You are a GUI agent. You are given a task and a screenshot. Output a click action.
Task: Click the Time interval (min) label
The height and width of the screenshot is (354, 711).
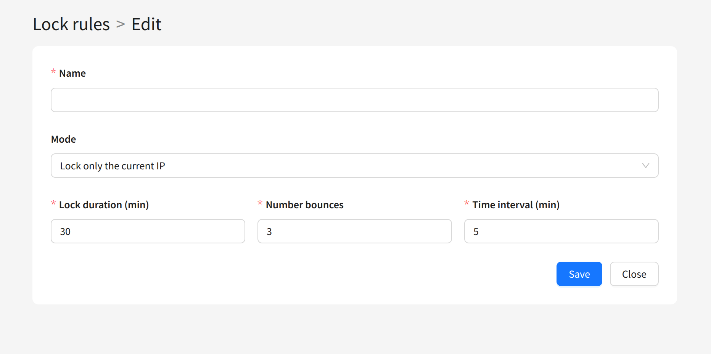click(516, 205)
